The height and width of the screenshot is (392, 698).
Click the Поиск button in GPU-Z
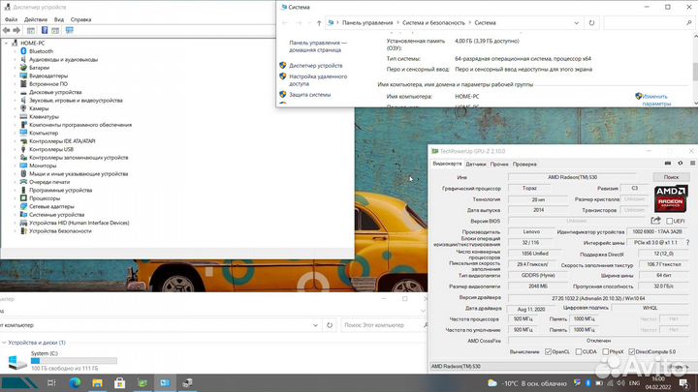(x=671, y=177)
